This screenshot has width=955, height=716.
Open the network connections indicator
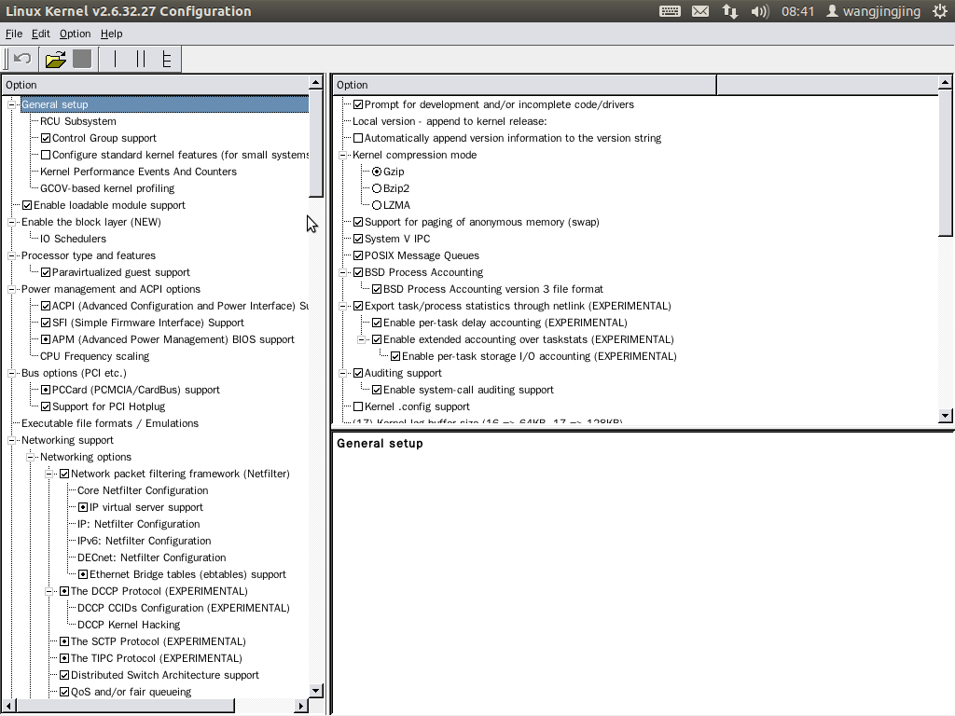[729, 11]
